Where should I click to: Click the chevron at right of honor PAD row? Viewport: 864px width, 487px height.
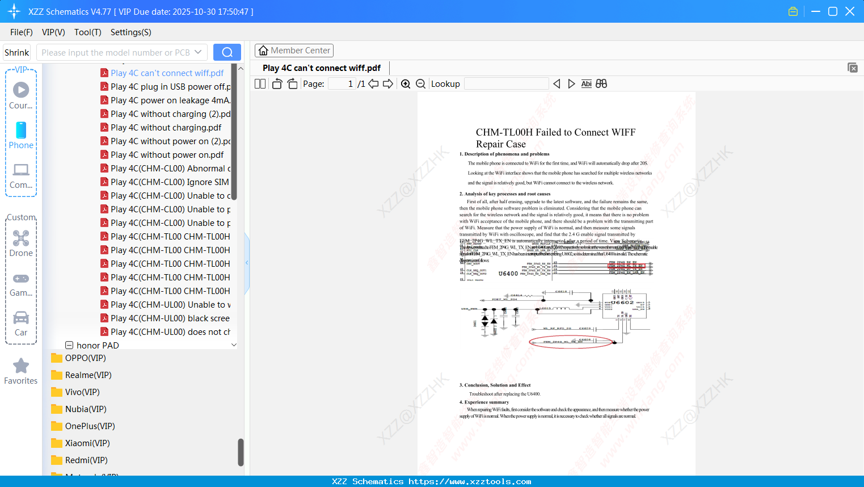[234, 345]
